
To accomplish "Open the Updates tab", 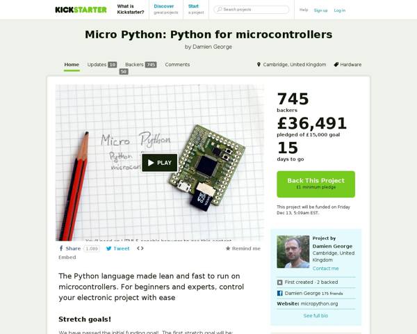I will [x=97, y=65].
